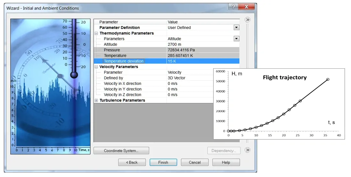Click the Coordinate System button

click(x=121, y=151)
